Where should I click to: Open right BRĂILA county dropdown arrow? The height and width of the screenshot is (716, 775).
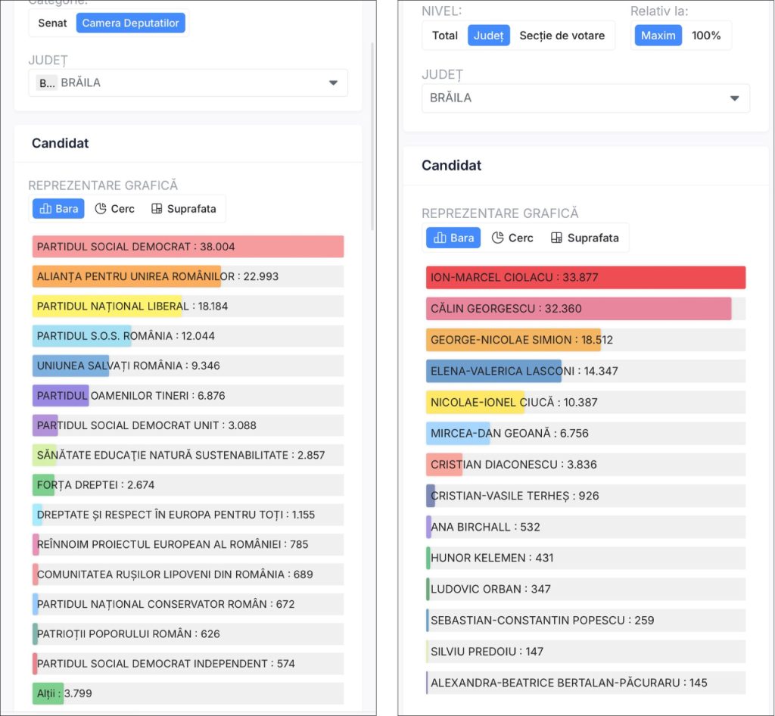[x=734, y=98]
